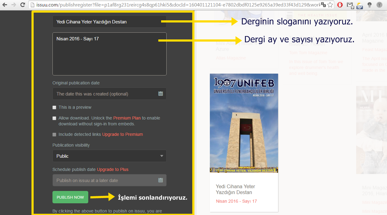Image resolution: width=387 pixels, height=215 pixels.
Task: Open the Premium Plan link
Action: tap(127, 118)
